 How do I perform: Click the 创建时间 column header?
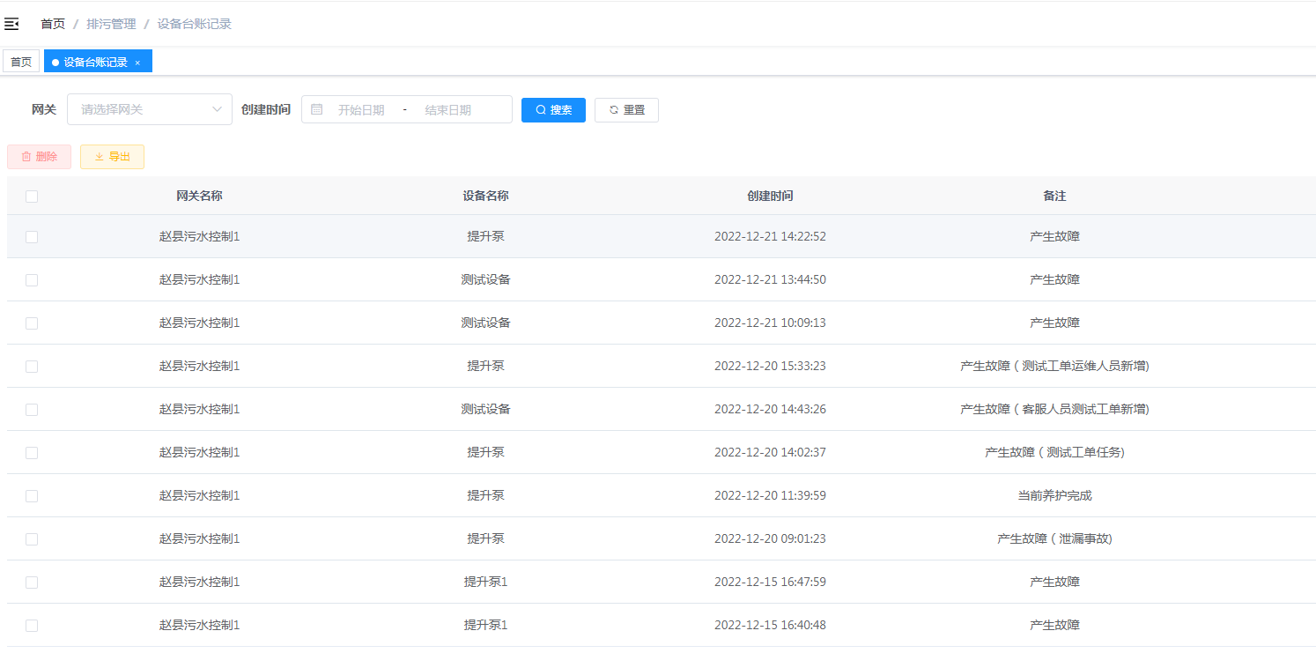(x=770, y=196)
